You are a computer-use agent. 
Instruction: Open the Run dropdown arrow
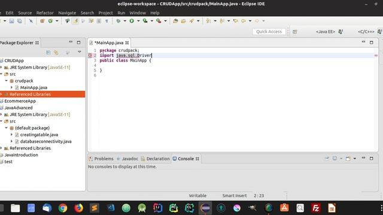click(138, 21)
